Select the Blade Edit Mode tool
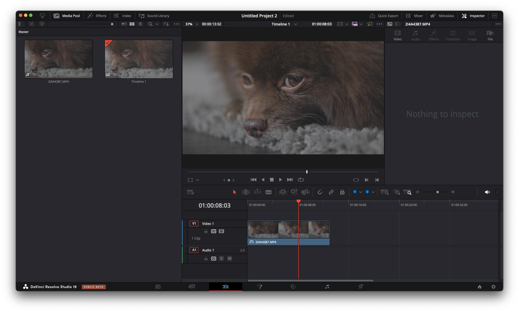 click(x=269, y=192)
